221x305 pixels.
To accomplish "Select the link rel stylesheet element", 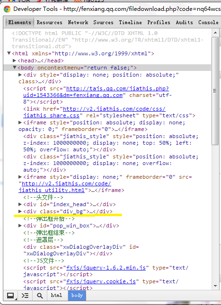I will point(109,112).
